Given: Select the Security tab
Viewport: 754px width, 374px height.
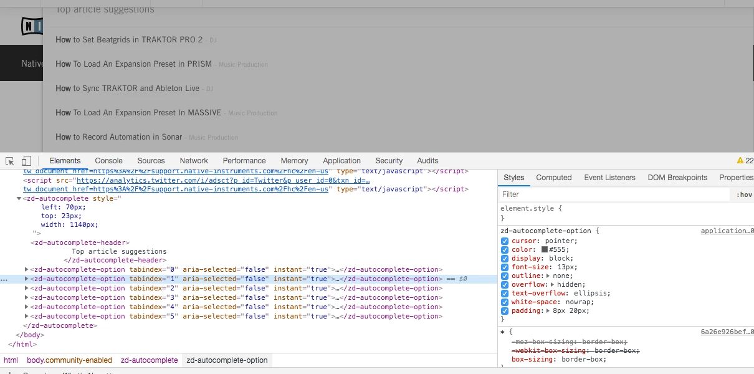Looking at the screenshot, I should click(x=389, y=161).
